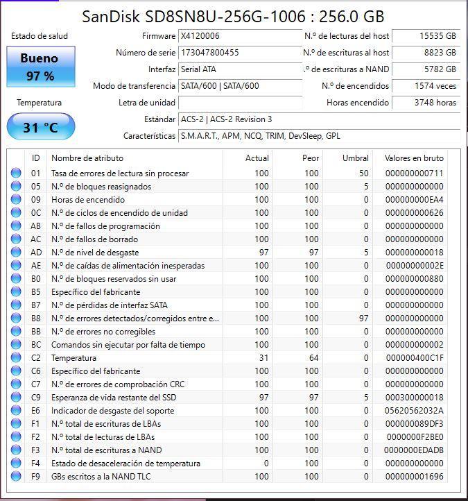Click host reads value 15535 GB
The image size is (468, 501).
click(x=426, y=36)
